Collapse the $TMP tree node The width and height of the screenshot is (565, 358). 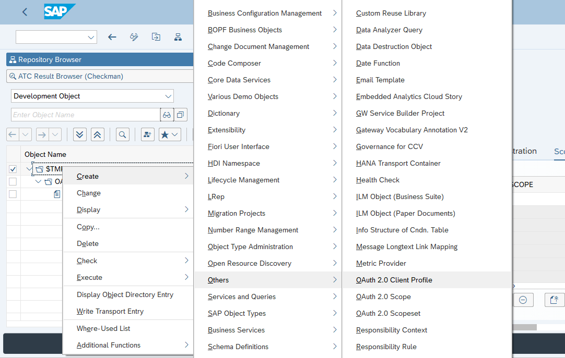coord(29,168)
